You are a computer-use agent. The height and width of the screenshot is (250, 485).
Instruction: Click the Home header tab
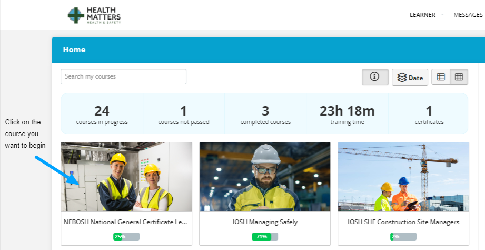(74, 50)
